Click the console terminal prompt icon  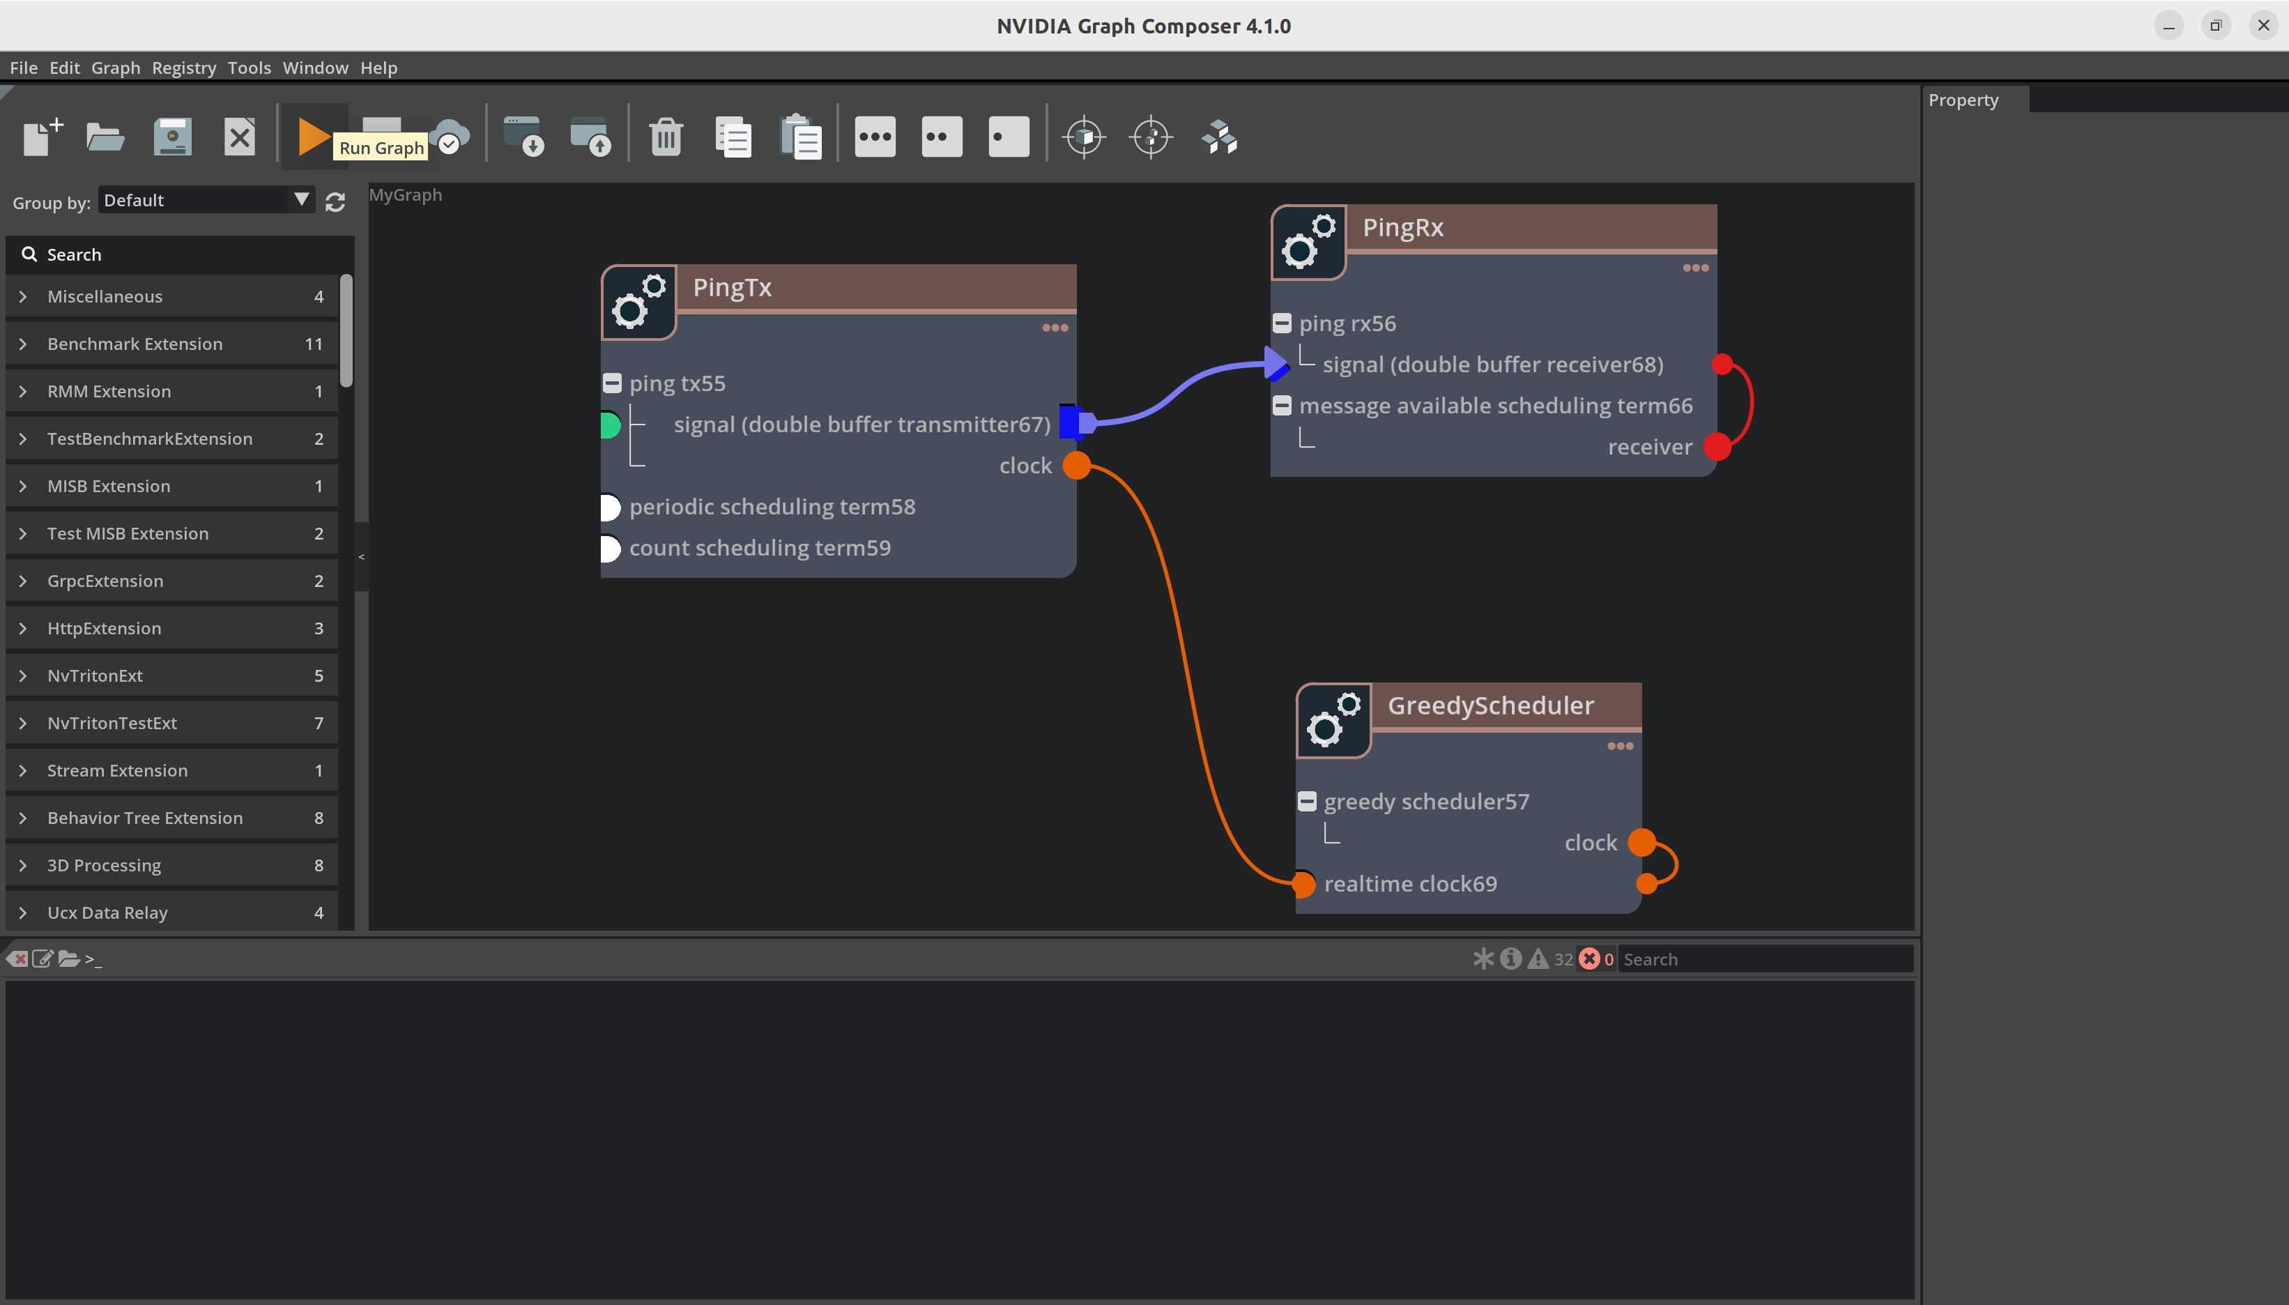point(93,959)
